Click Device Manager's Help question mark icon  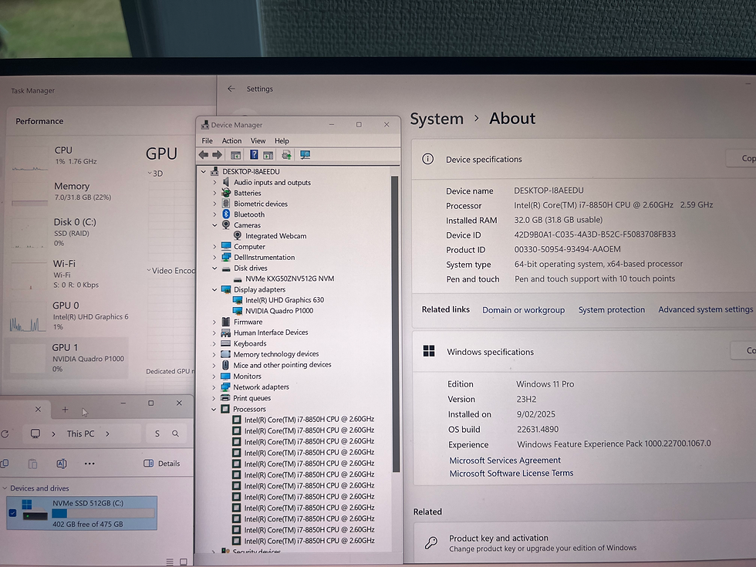(x=254, y=155)
